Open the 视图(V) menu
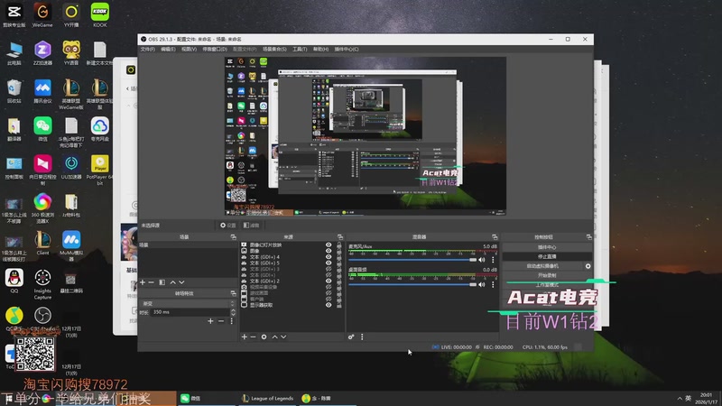 189,50
